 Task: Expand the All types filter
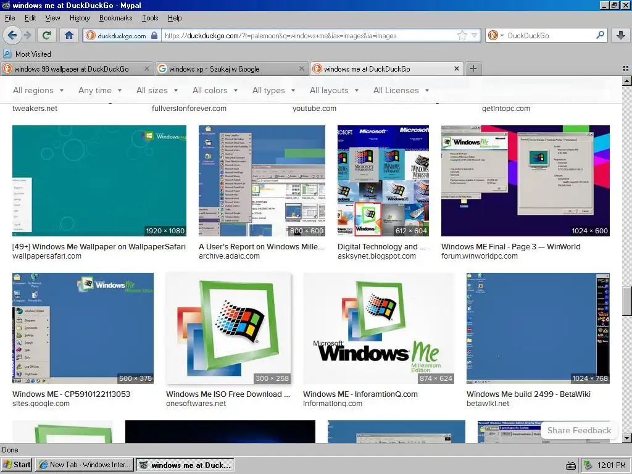point(273,90)
